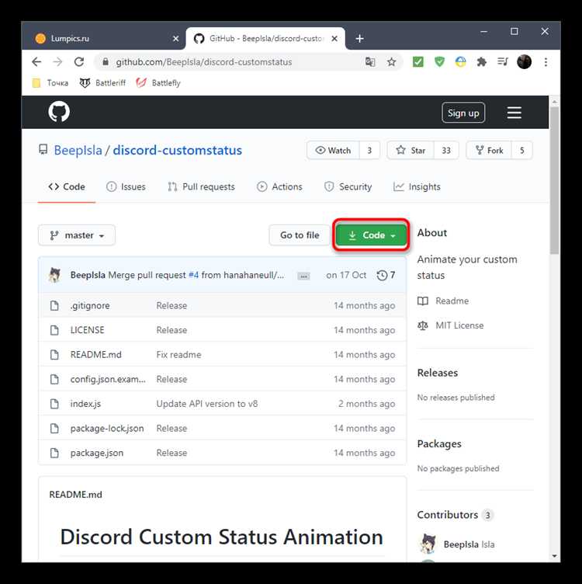Open Точка bookmark folder
582x584 pixels.
pos(50,82)
